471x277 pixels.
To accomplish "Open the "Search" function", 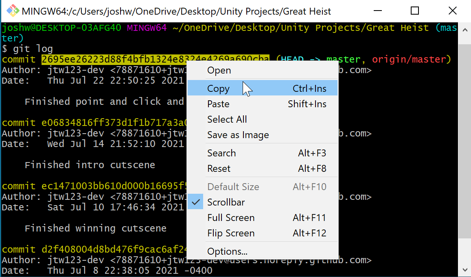I will point(221,153).
